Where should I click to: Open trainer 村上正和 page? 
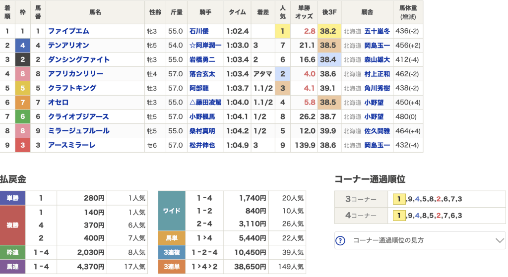pos(377,74)
